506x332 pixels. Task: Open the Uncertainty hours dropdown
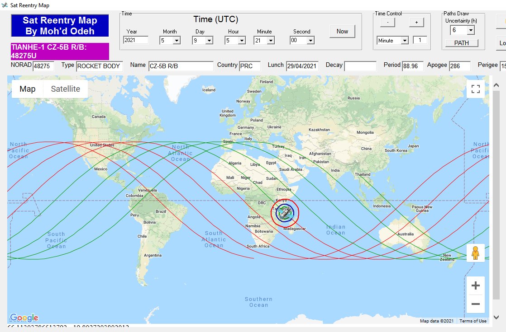[x=471, y=30]
